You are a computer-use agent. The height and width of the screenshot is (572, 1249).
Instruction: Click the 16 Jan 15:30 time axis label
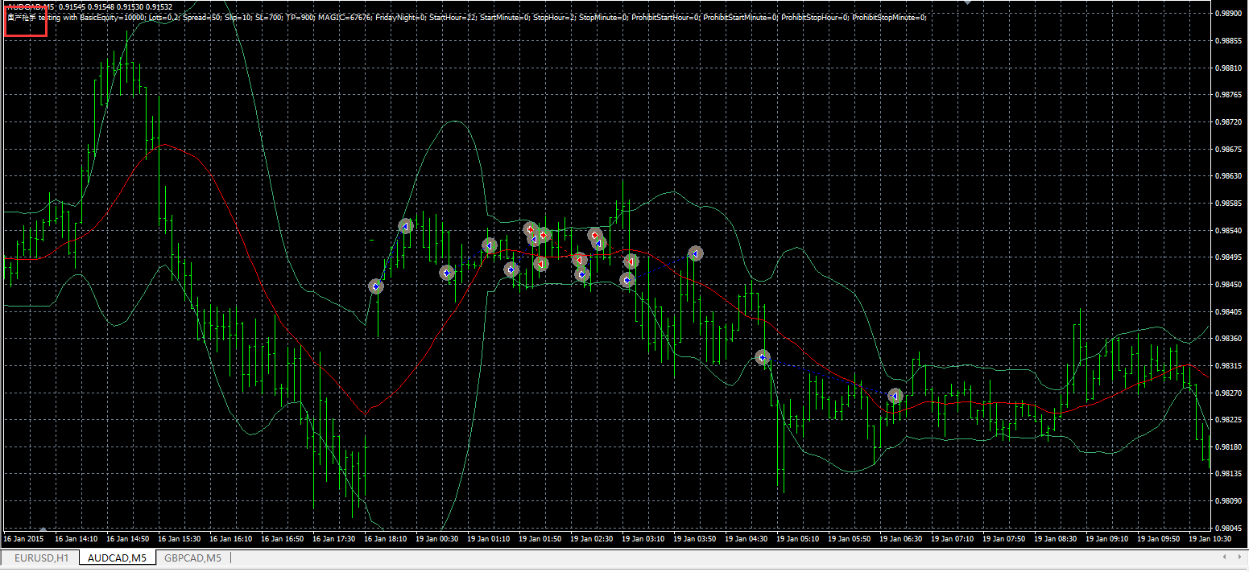tap(180, 538)
